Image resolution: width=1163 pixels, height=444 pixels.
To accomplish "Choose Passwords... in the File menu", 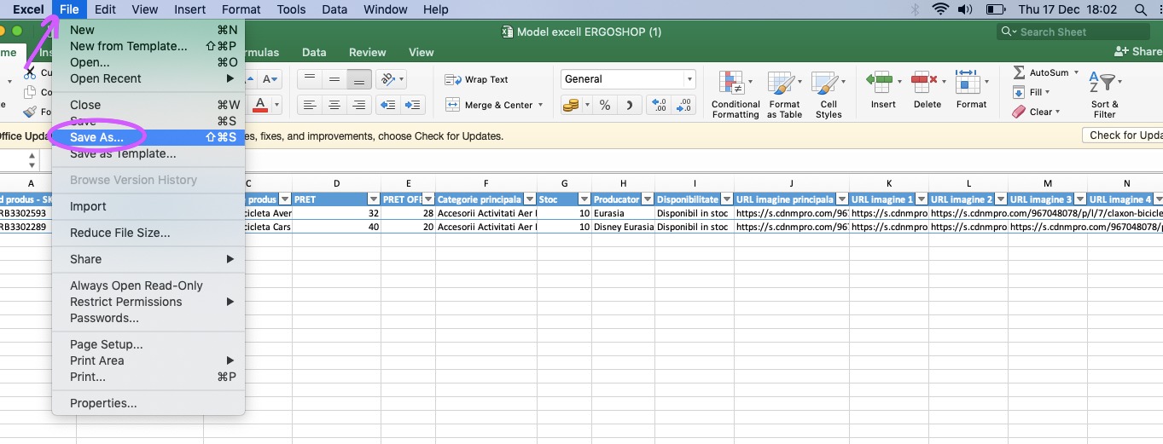I will (148, 318).
